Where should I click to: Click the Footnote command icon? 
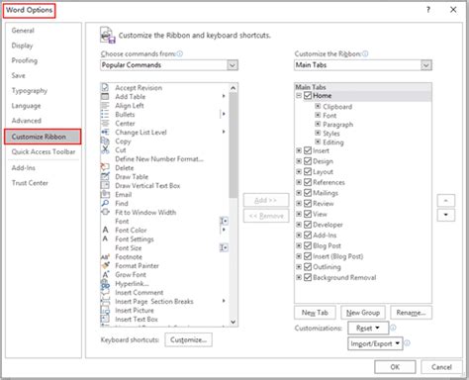click(105, 256)
